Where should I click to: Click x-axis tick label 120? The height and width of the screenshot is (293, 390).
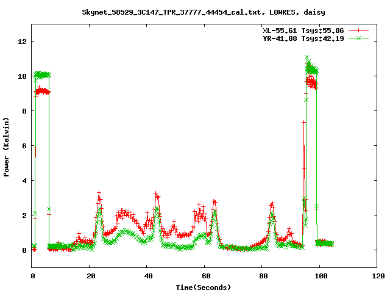[x=378, y=276]
